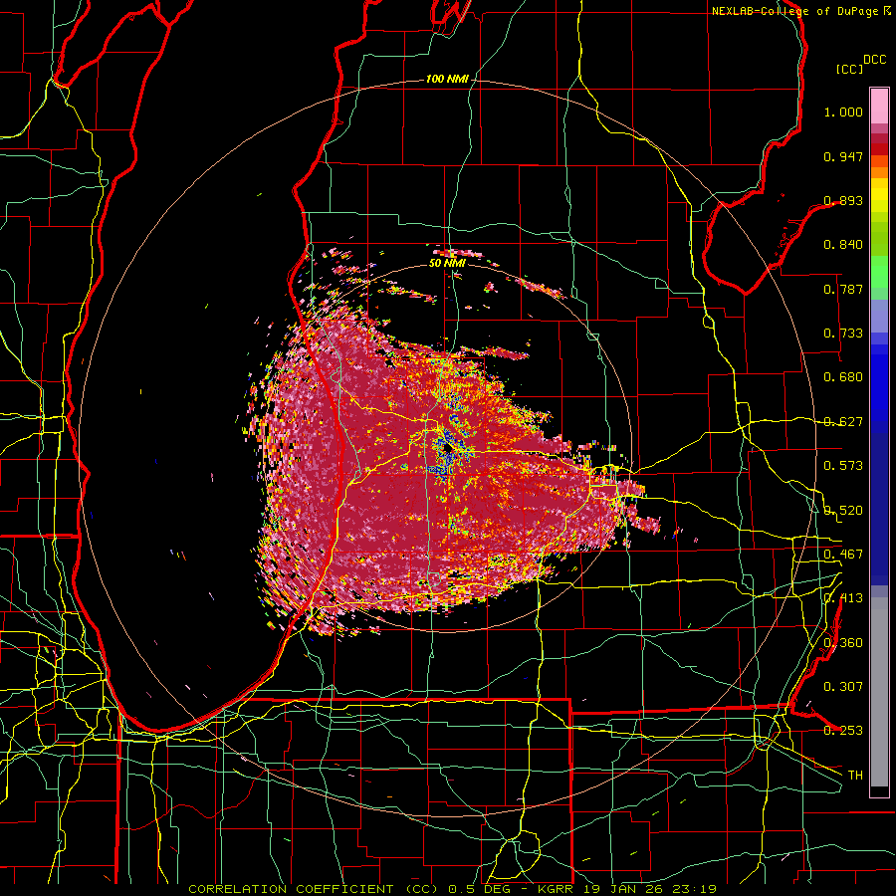Pick the bright green segment of the color bar
This screenshot has height=896, width=896.
click(x=879, y=272)
